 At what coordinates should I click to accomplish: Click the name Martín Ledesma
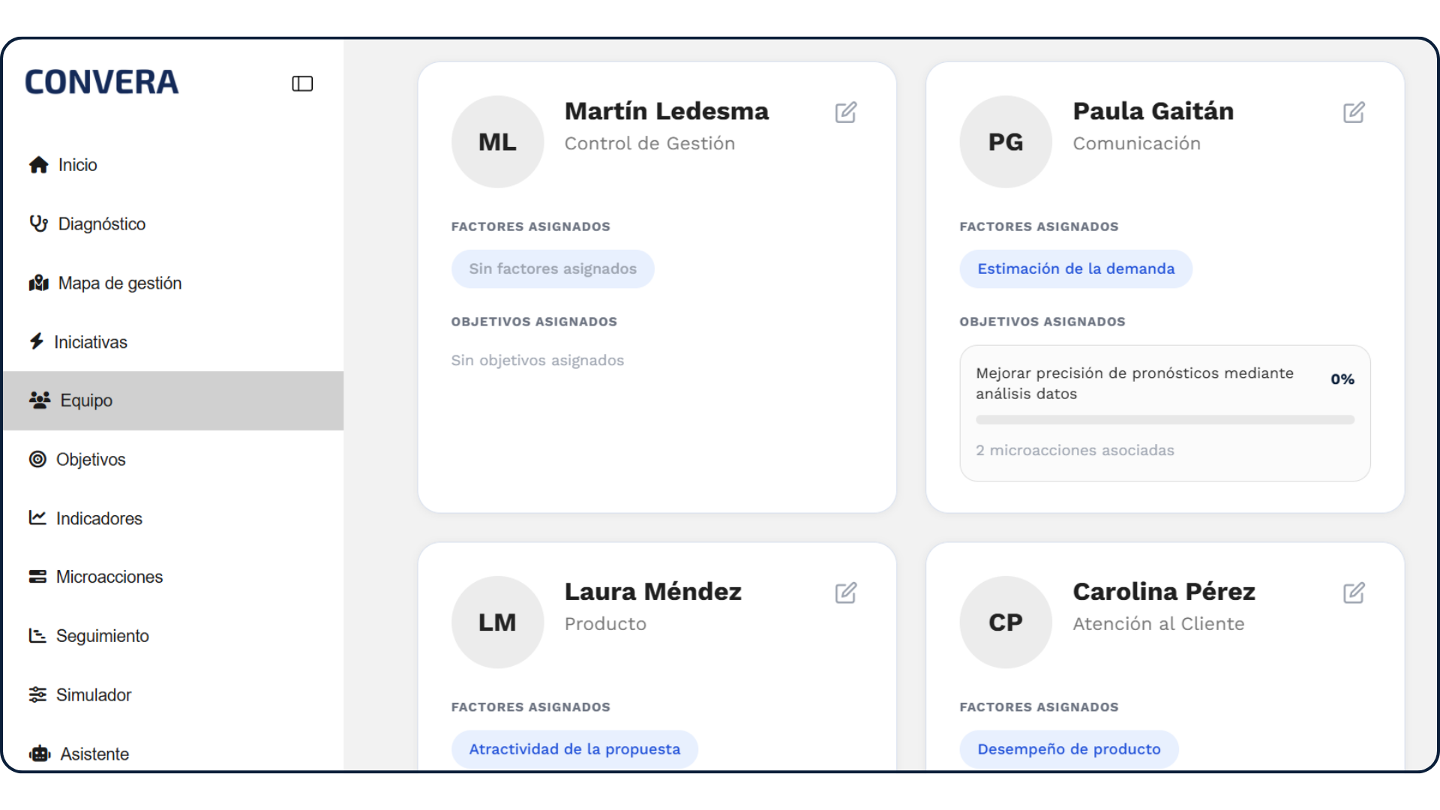click(667, 111)
